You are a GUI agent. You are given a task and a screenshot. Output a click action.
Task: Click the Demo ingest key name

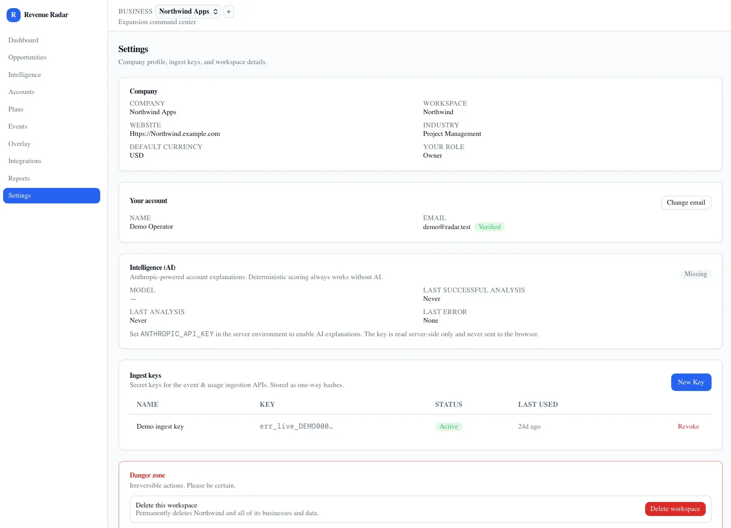(160, 426)
